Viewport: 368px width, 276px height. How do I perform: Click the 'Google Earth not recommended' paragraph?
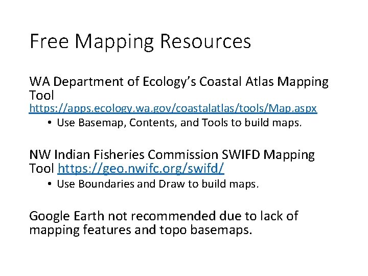(x=164, y=223)
